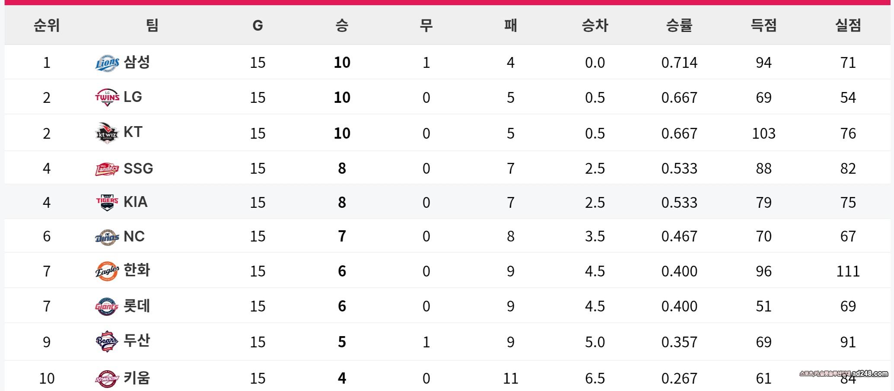894x391 pixels.
Task: Click the Doosan Bears team logo
Action: 107,342
